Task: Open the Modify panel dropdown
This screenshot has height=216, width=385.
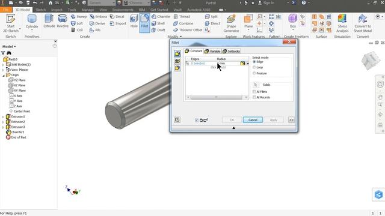Action: pyautogui.click(x=174, y=37)
